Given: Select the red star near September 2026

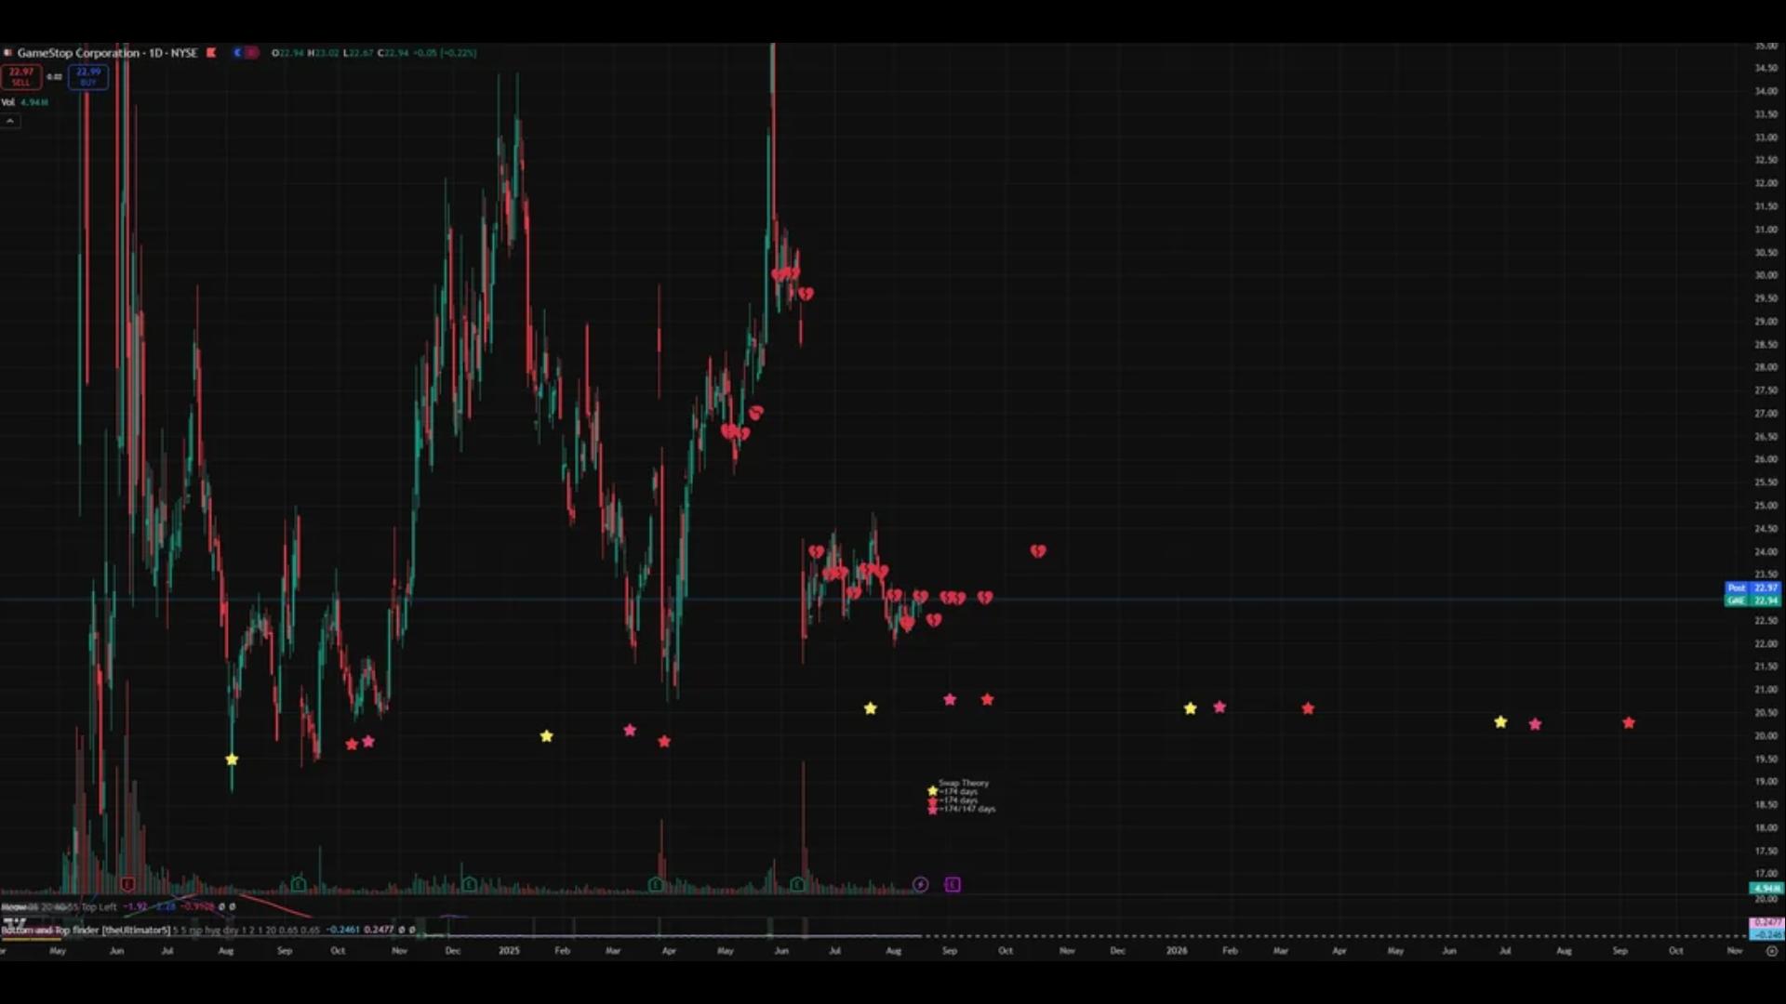Looking at the screenshot, I should [1629, 722].
